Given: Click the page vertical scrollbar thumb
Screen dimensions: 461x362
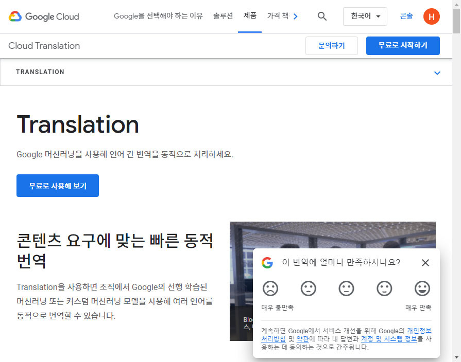Looking at the screenshot, I should coord(456,21).
